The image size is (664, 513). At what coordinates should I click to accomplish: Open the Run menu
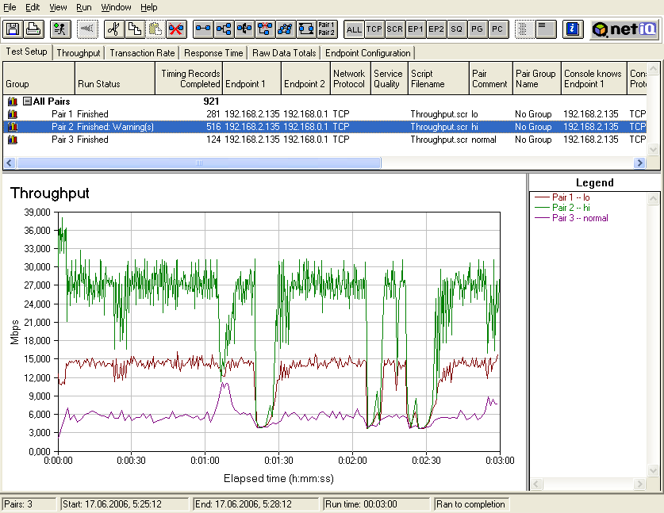pos(83,7)
